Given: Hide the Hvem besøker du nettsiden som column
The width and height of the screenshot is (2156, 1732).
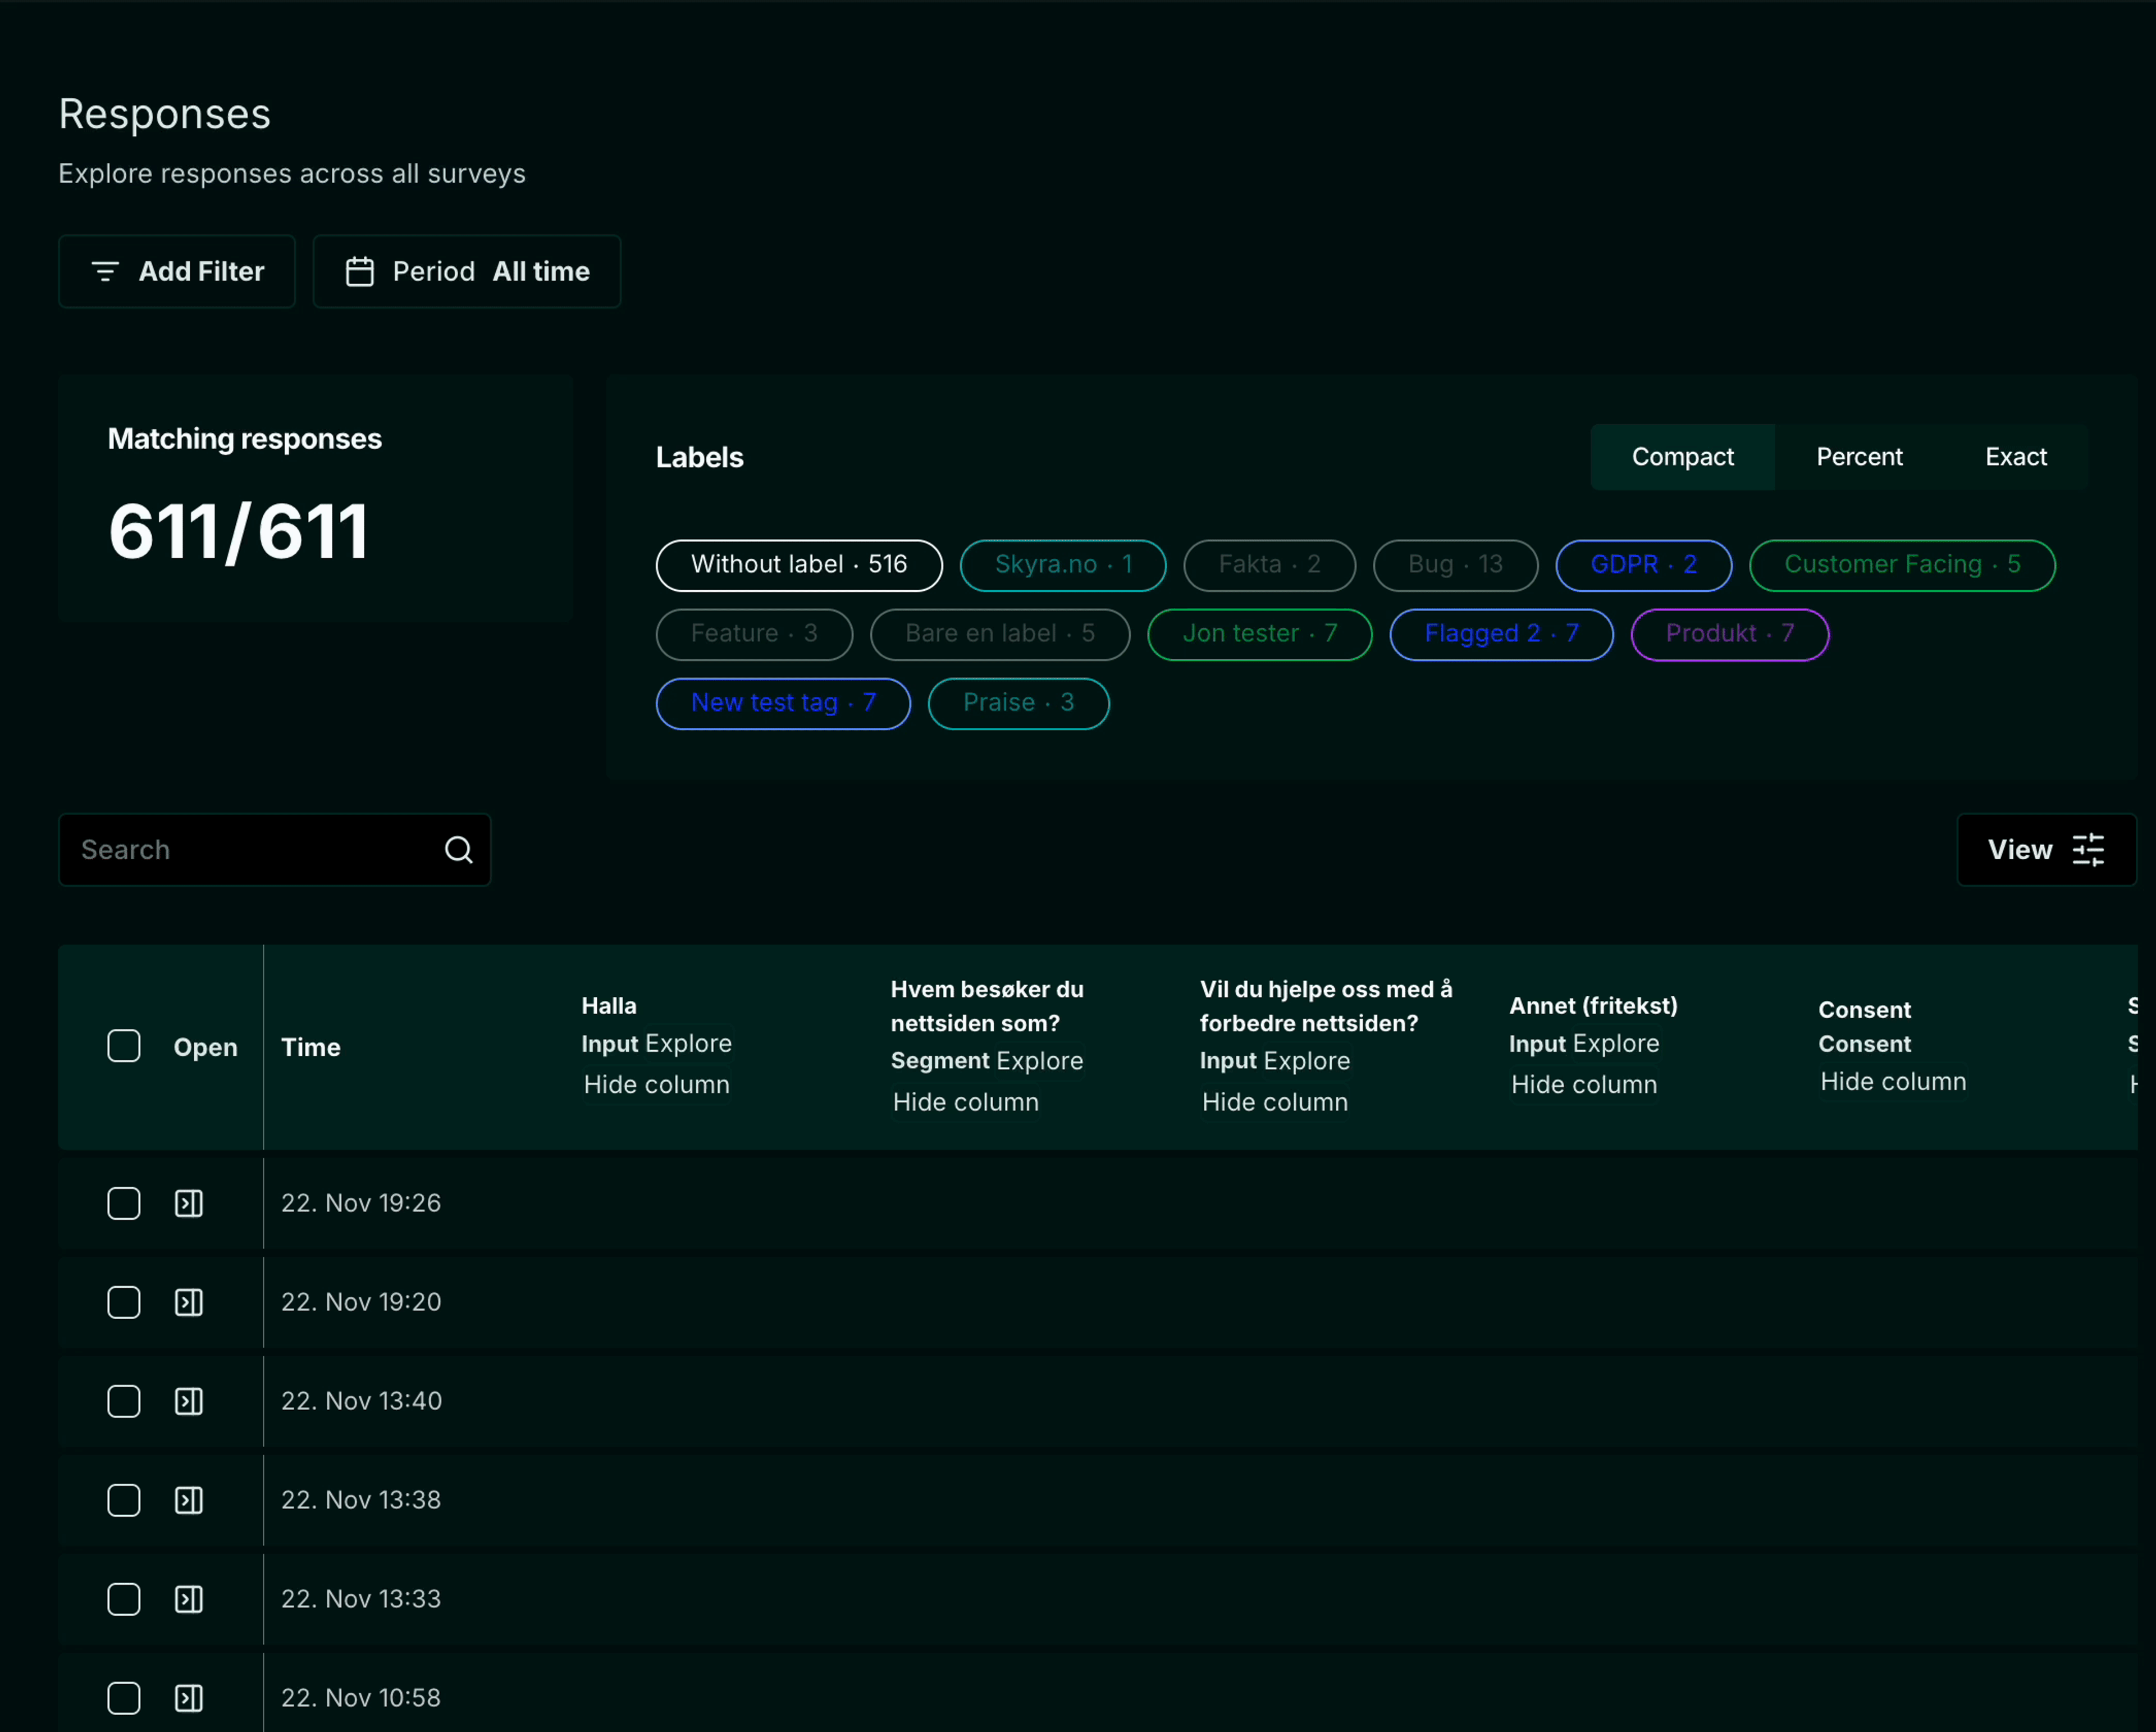Looking at the screenshot, I should point(965,1102).
